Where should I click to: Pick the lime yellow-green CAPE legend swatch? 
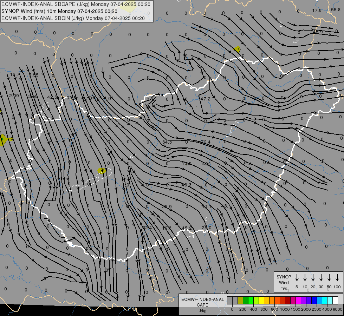click(x=256, y=300)
